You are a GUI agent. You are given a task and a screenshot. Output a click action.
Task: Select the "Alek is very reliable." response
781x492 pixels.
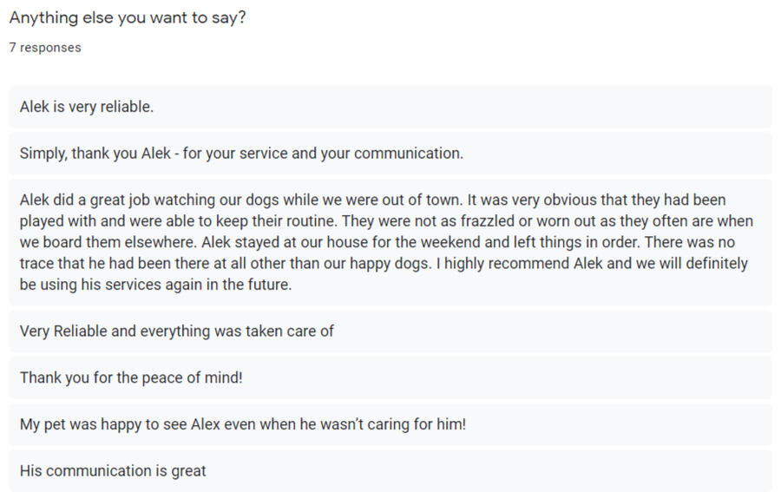tap(87, 108)
